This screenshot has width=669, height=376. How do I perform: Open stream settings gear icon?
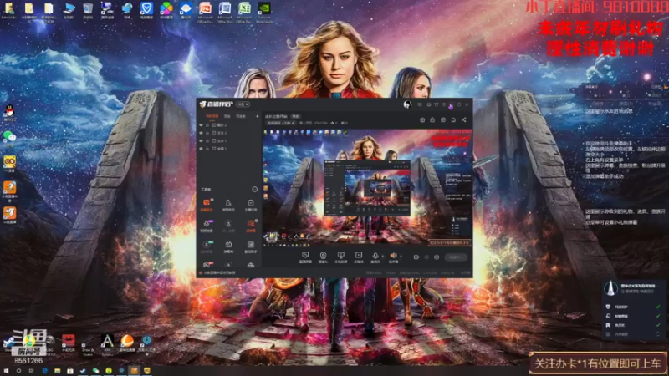tap(437, 257)
